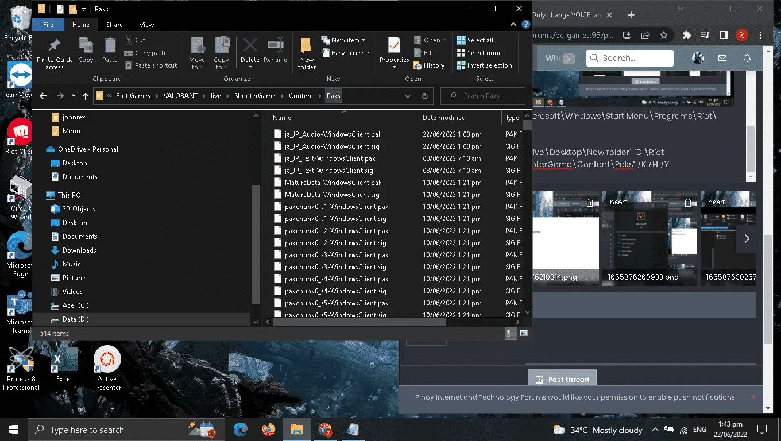Open the File menu tab
Viewport: 781px width, 441px height.
[x=48, y=25]
